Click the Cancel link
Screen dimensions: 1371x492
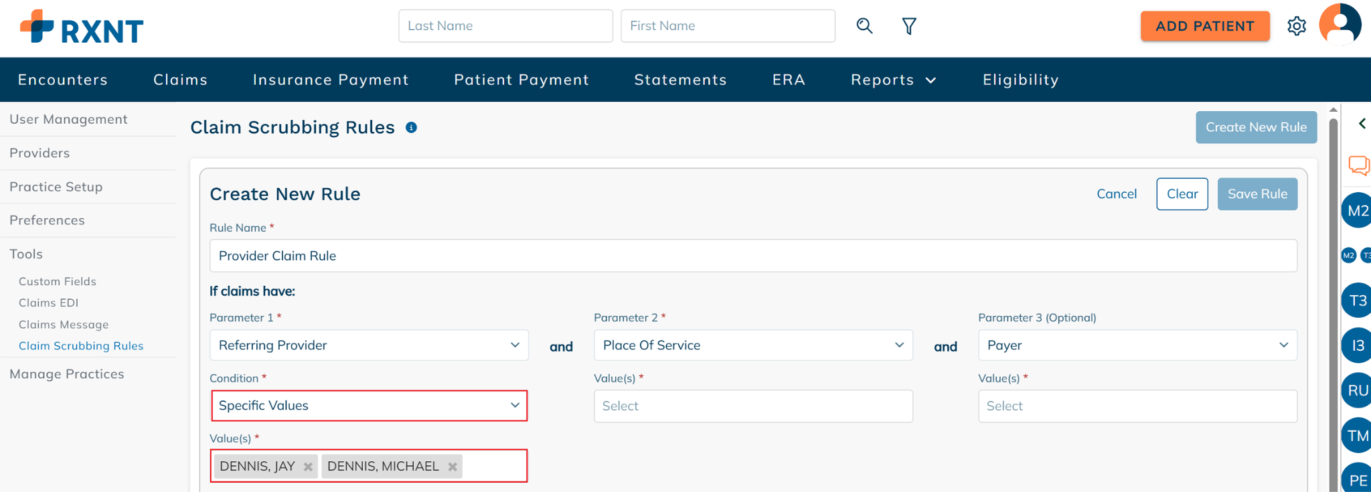coord(1117,194)
